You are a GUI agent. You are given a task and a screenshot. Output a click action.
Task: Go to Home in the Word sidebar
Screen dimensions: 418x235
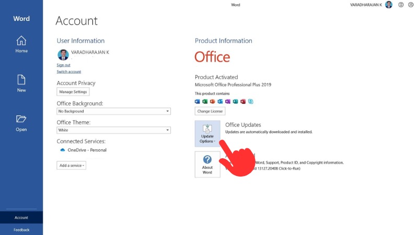21,44
